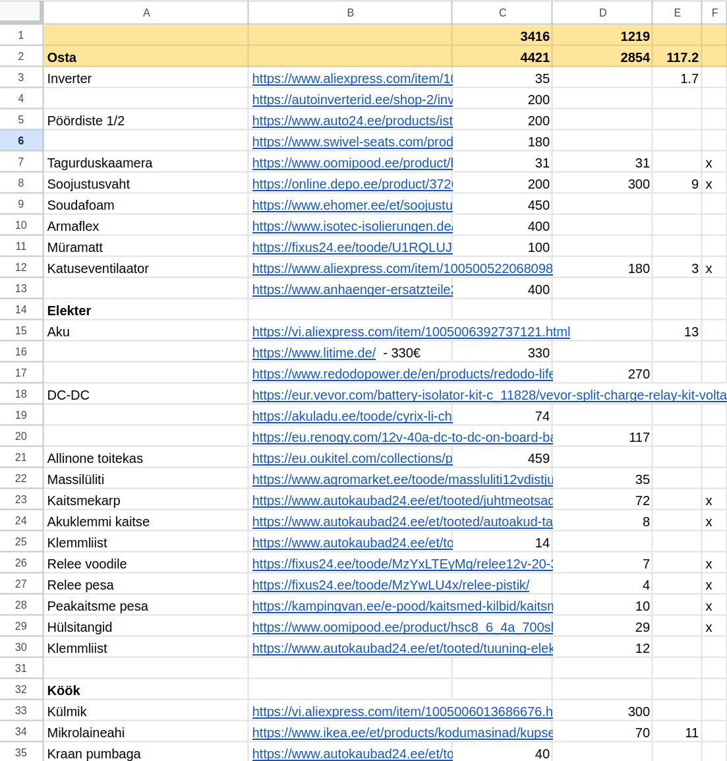The image size is (727, 761).
Task: Select the Külmik cell in column A
Action: point(146,712)
